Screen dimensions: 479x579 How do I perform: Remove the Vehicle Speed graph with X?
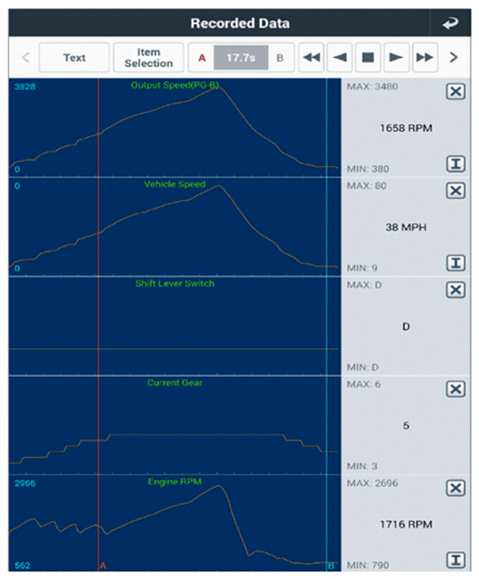pyautogui.click(x=455, y=190)
